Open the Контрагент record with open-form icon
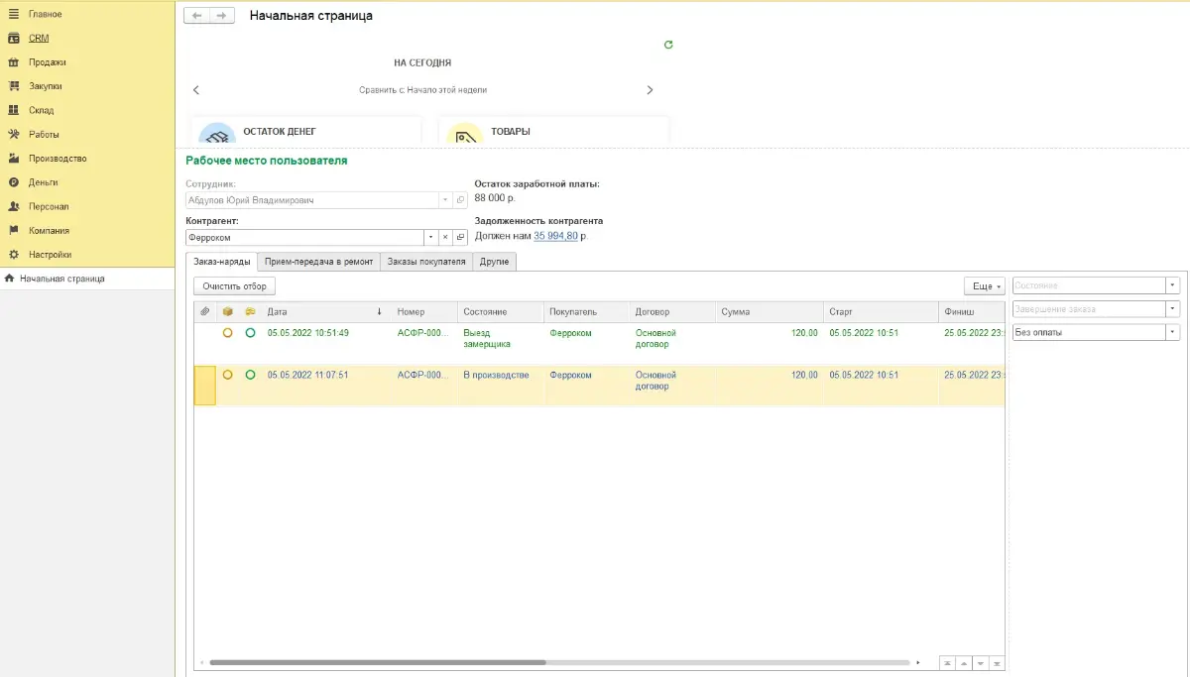The image size is (1190, 677). point(460,238)
